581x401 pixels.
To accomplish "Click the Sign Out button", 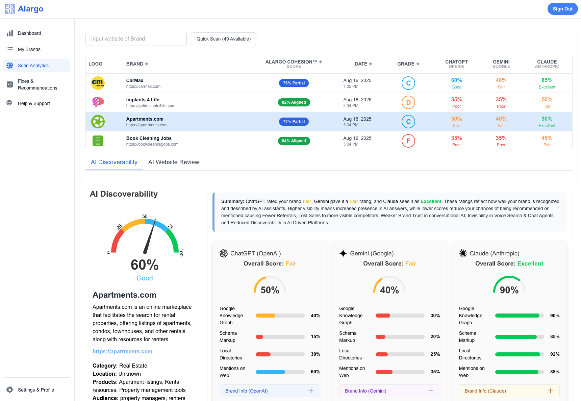I will click(562, 9).
